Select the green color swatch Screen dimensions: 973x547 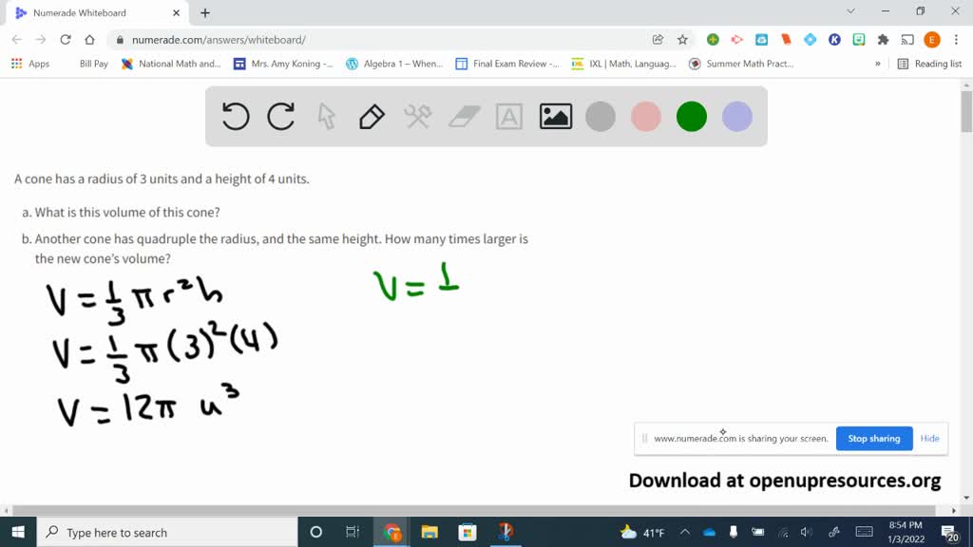(x=691, y=116)
